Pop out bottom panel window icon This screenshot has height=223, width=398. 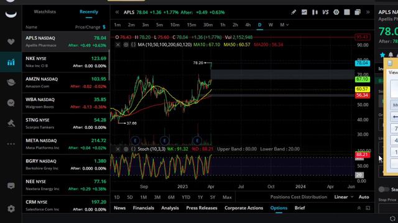click(368, 208)
